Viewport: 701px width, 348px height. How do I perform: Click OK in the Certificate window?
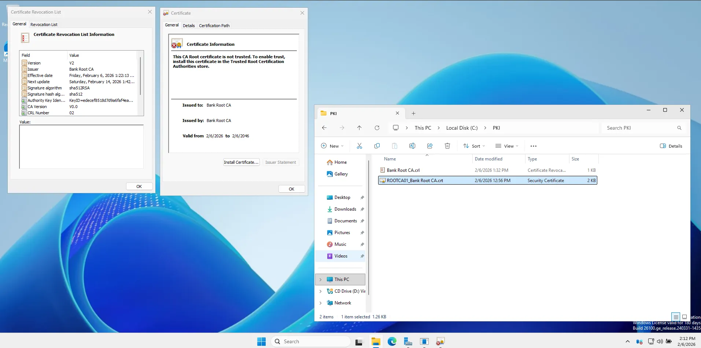tap(291, 189)
